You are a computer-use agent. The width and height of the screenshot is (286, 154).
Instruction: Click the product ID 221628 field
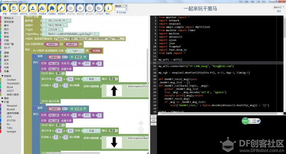click(x=53, y=30)
